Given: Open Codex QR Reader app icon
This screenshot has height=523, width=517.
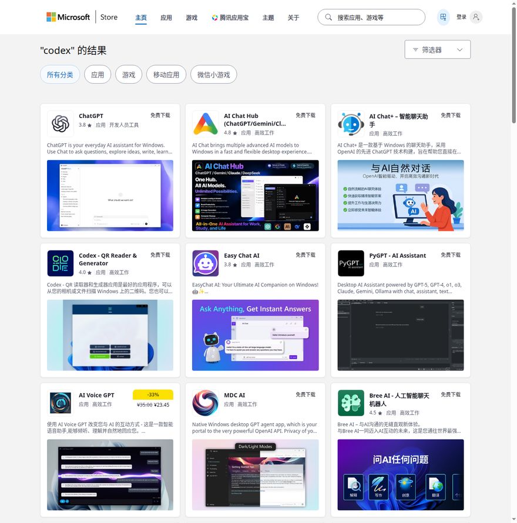Looking at the screenshot, I should [61, 263].
